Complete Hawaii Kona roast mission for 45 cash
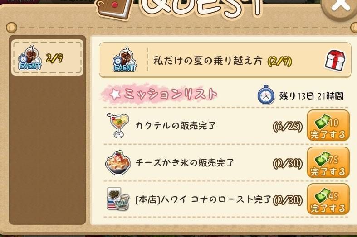Screen dimensions: 357x237 328,199
